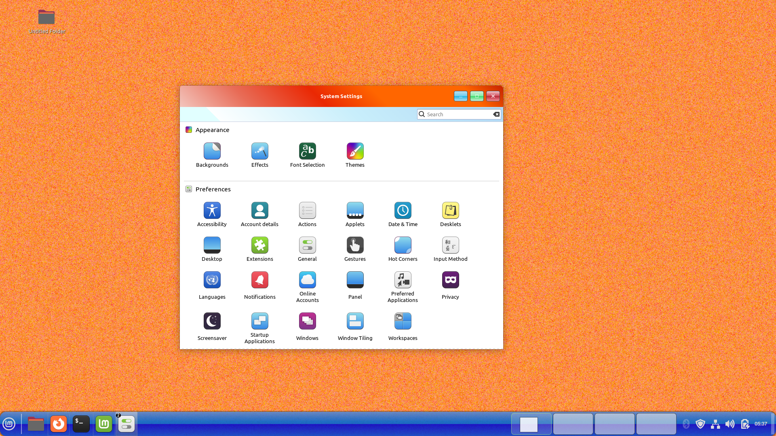The image size is (776, 436).
Task: Select the Untitled Folder on desktop
Action: [46, 21]
